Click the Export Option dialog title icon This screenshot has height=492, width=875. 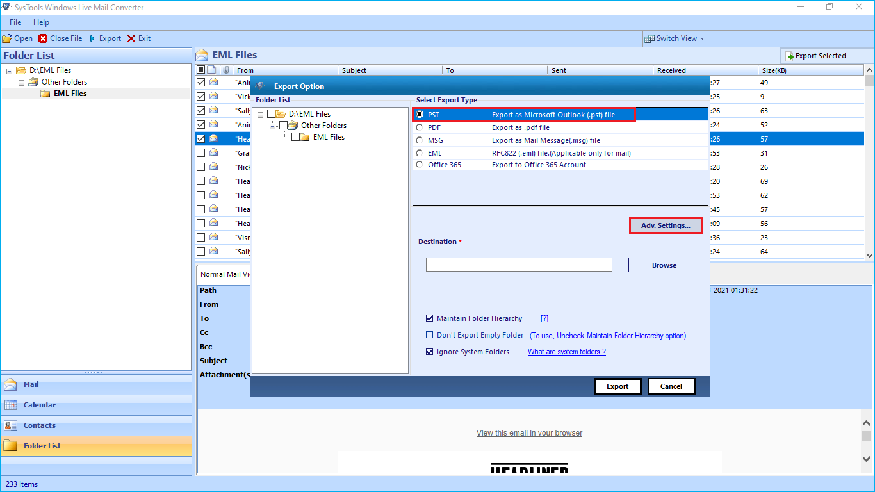tap(259, 86)
